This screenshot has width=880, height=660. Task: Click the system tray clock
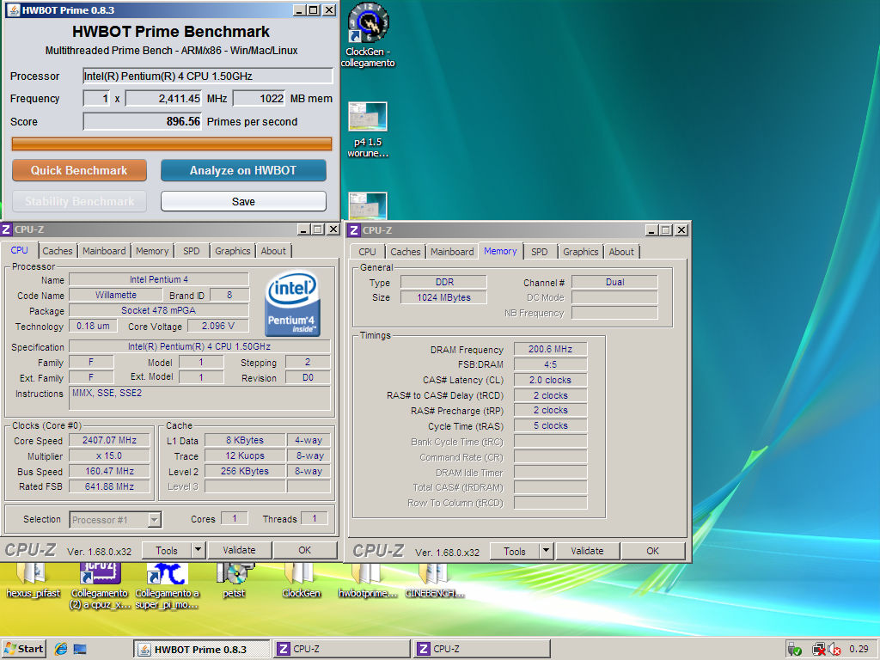859,650
